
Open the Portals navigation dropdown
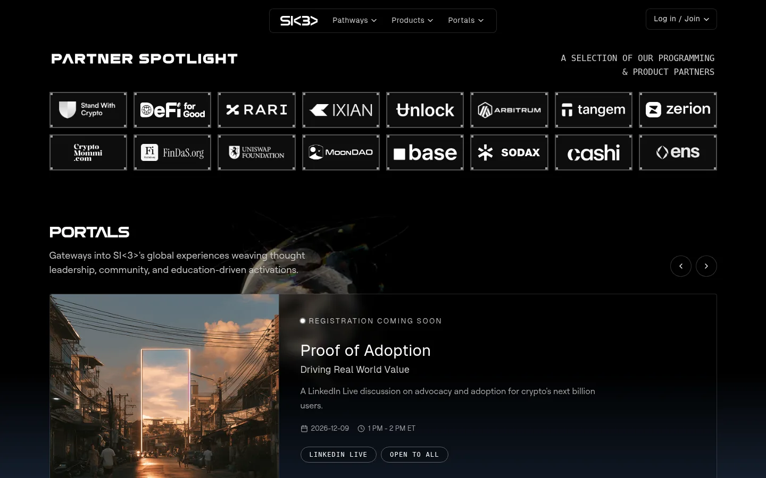[466, 21]
